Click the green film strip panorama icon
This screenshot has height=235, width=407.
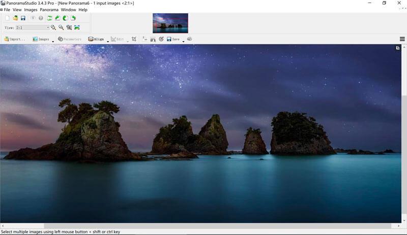(49, 18)
